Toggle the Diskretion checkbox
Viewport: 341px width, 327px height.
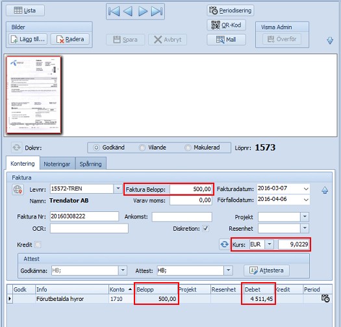[205, 229]
